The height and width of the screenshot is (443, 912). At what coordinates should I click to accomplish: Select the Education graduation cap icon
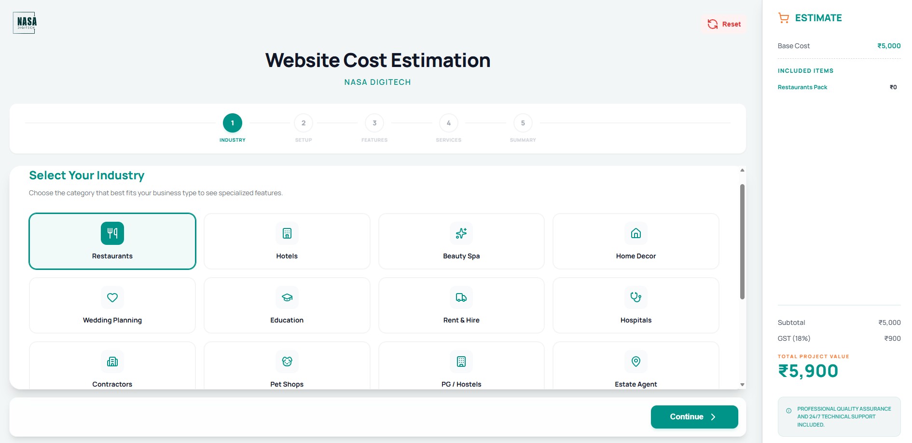(287, 297)
